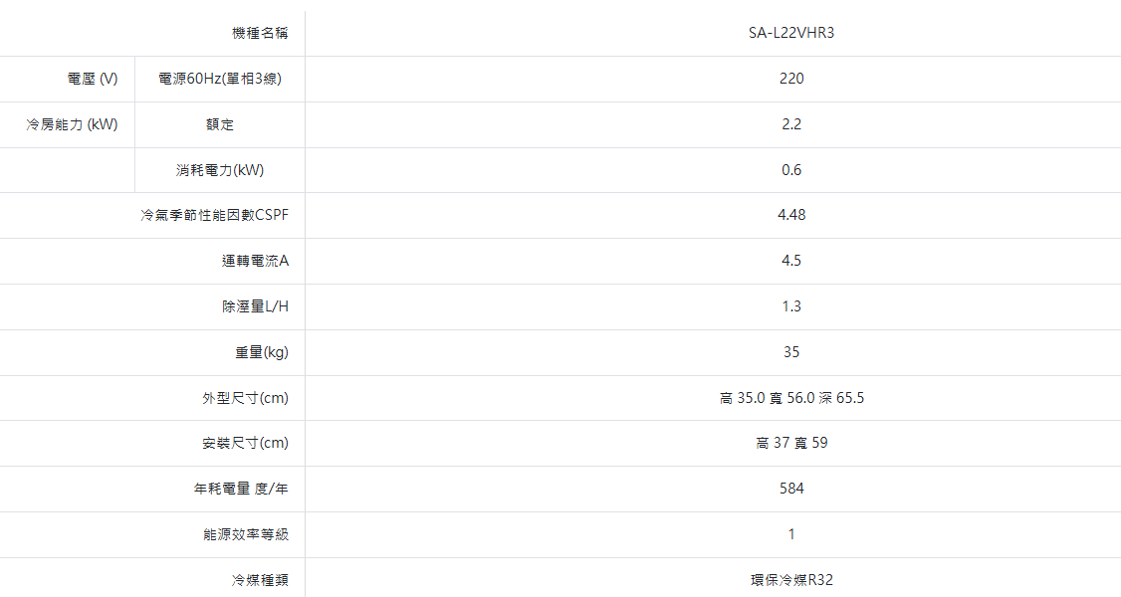Click the annual consumption value 584

point(791,489)
